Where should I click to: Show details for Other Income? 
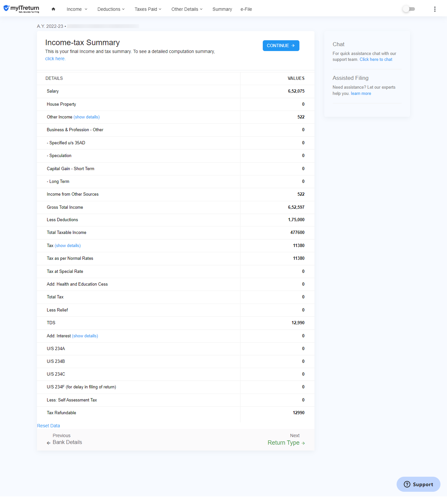(86, 117)
